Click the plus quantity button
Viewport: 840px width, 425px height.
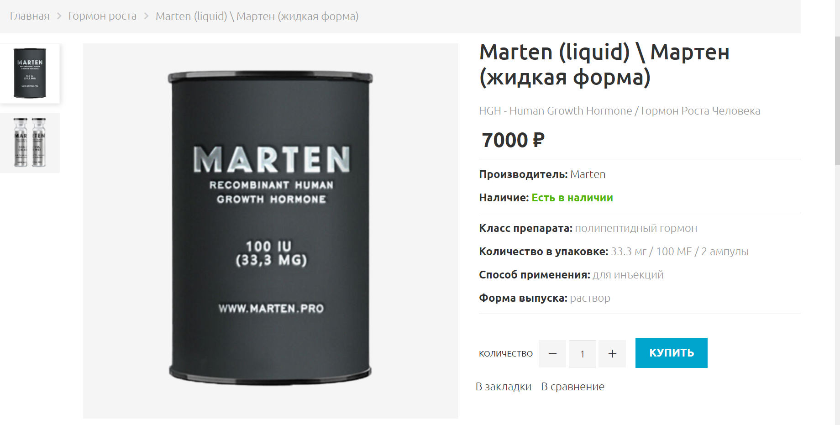[x=612, y=354]
